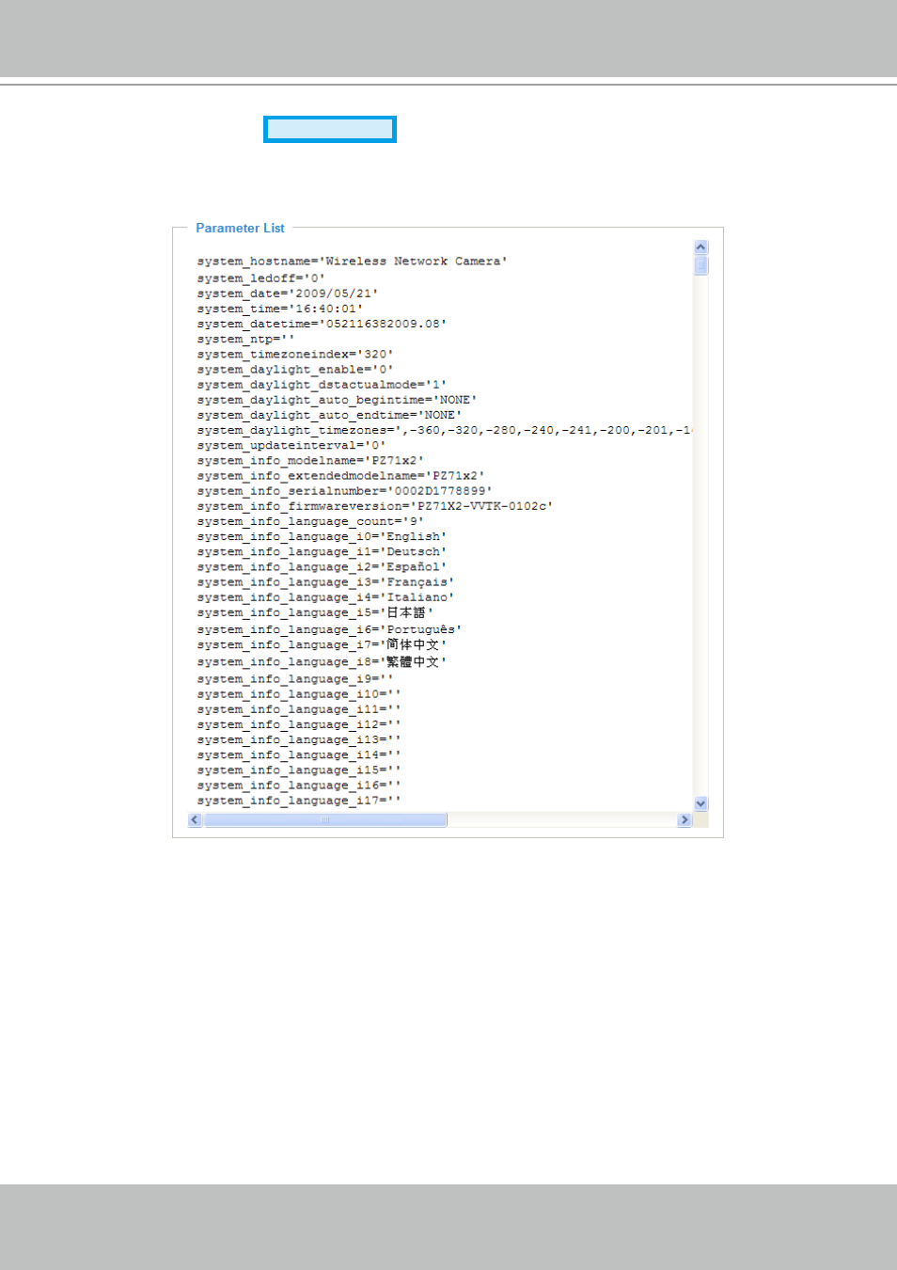Select line system_info_extendedmodelname='PZ71x2'
Image resolution: width=897 pixels, height=1270 pixels.
(340, 476)
